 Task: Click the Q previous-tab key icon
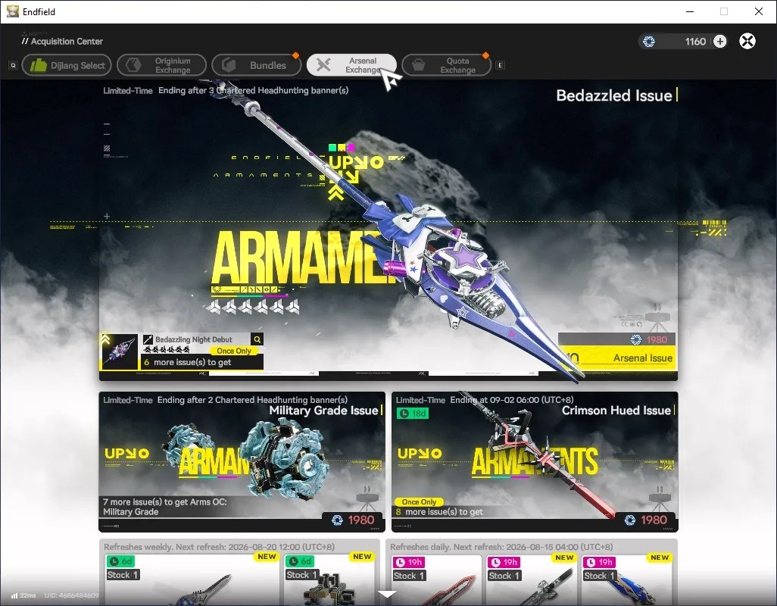pos(14,65)
